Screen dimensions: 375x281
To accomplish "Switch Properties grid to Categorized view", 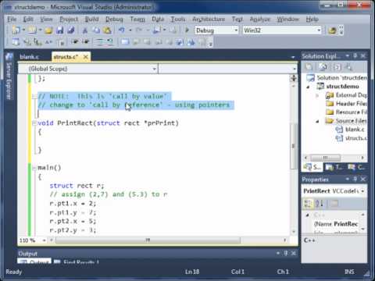I will 308,204.
